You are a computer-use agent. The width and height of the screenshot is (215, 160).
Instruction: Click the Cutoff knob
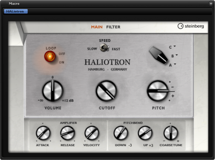(106, 91)
